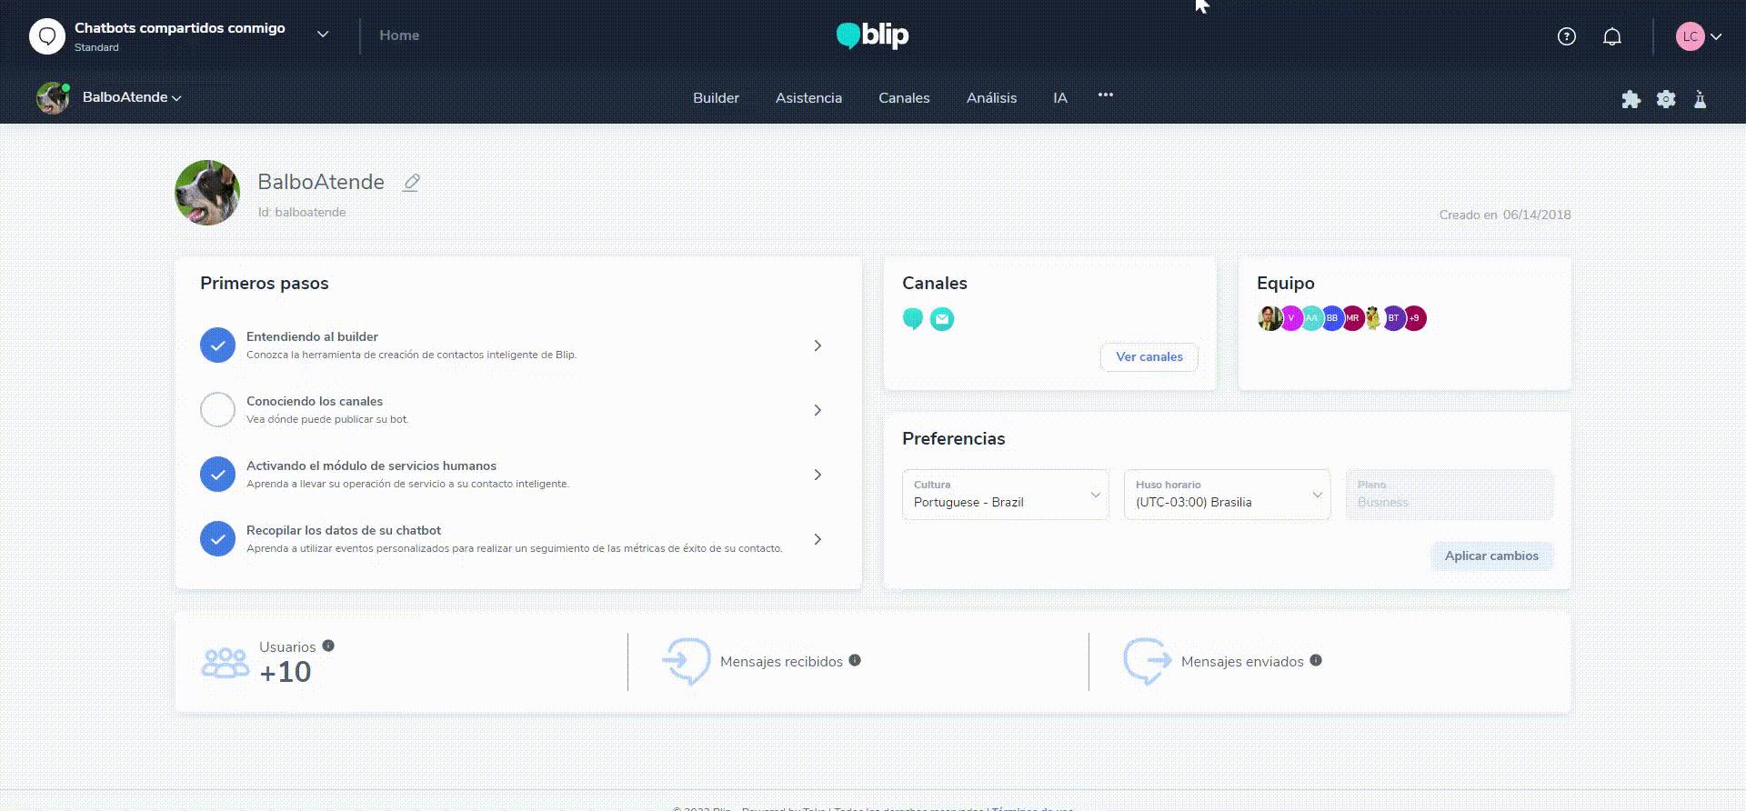This screenshot has height=811, width=1746.
Task: Click the Creado en 06/14/2018 text
Action: point(1505,215)
